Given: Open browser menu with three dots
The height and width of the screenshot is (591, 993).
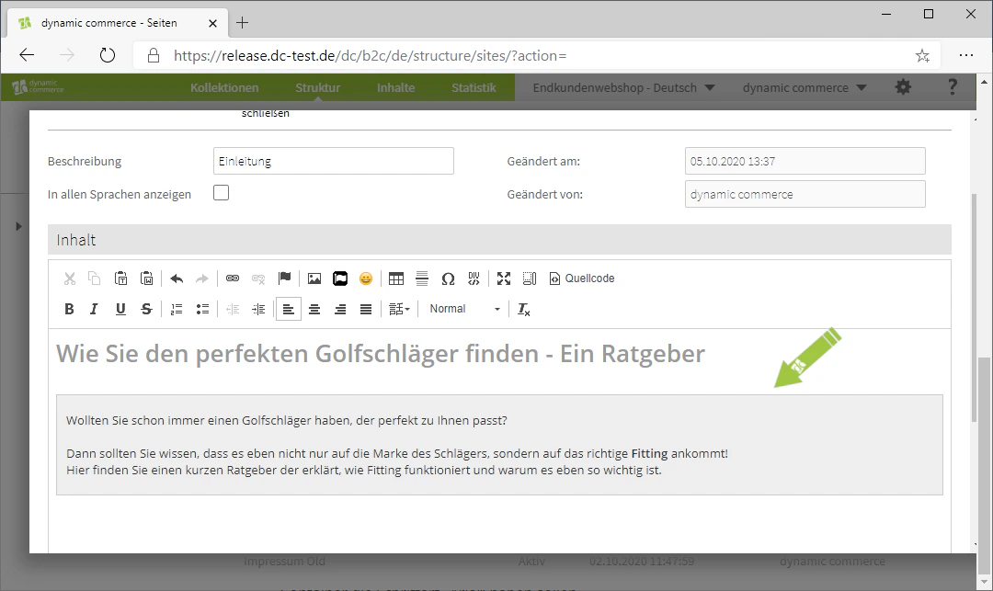Looking at the screenshot, I should pyautogui.click(x=965, y=55).
